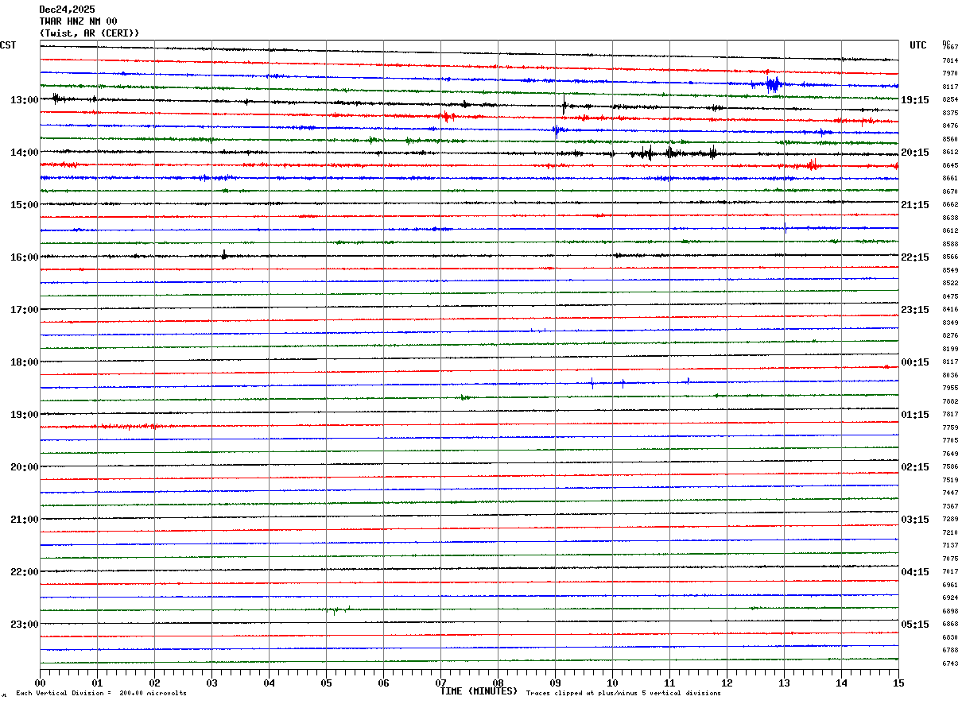Screen dimensions: 962x704
Task: Click the '15:00' CST time label
Action: [25, 205]
